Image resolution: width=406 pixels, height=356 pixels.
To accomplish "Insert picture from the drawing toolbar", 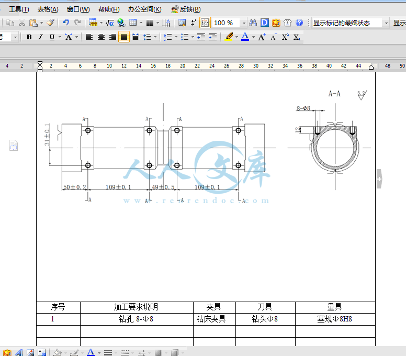I will [30, 352].
